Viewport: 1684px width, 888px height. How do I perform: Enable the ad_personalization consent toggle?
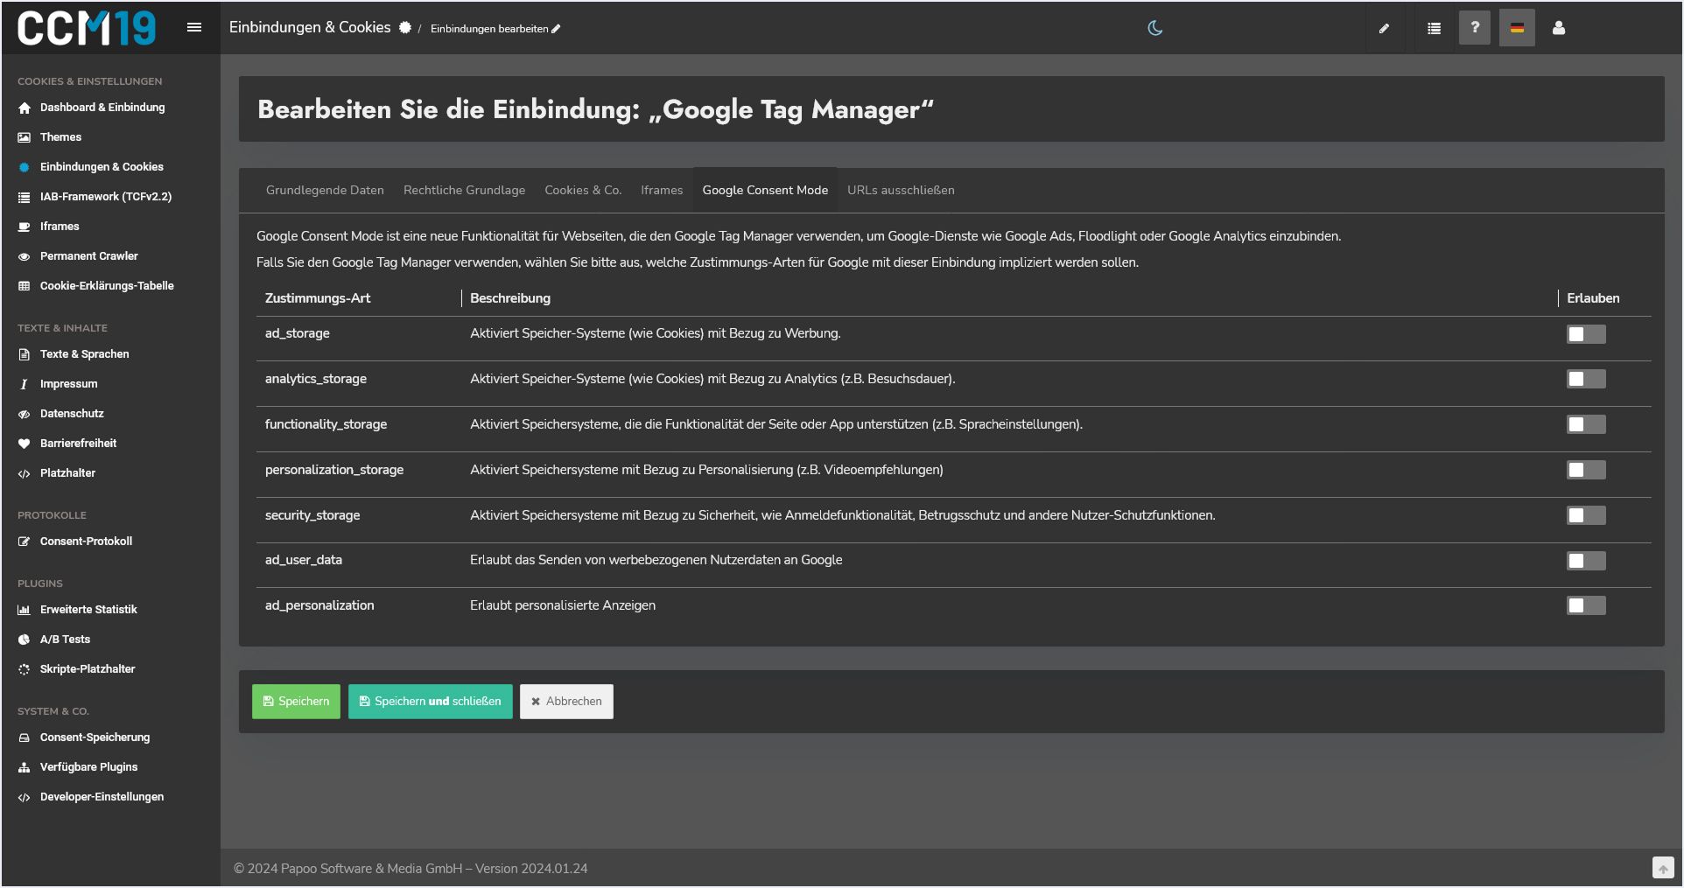point(1586,605)
